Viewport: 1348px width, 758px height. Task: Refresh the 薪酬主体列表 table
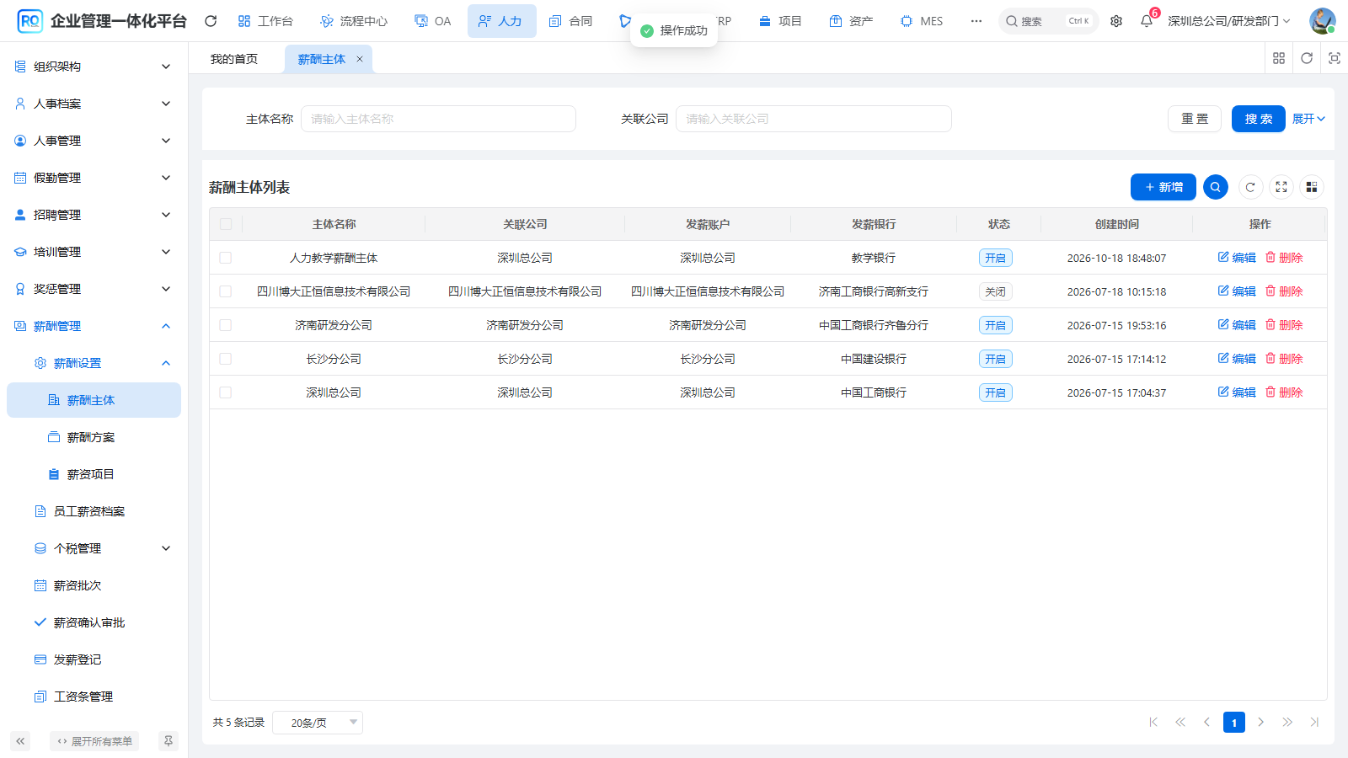(1250, 187)
